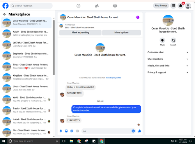This screenshot has height=144, width=195.
Task: Open the notifications bell icon
Action: [181, 6]
